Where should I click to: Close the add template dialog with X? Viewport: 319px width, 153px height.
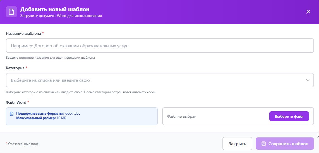point(308,12)
